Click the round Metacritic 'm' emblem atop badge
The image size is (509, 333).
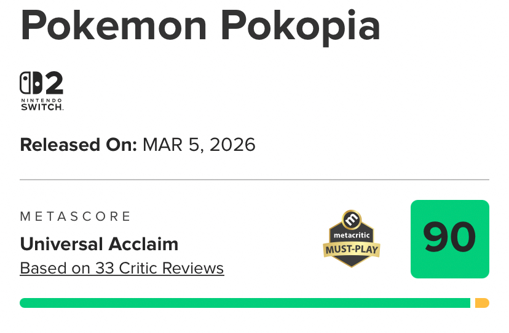(351, 219)
